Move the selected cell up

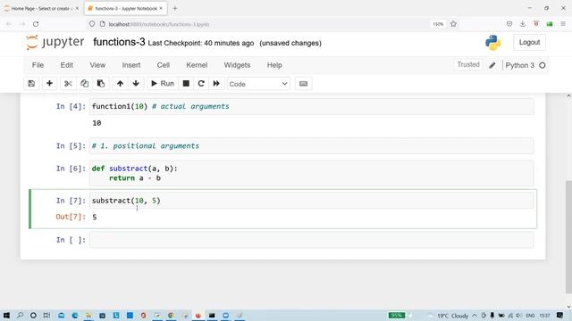tap(120, 84)
